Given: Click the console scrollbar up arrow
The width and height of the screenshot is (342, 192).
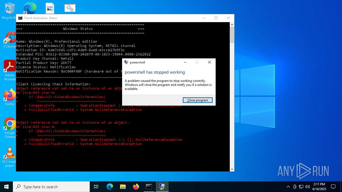Looking at the screenshot, I should pyautogui.click(x=232, y=25).
